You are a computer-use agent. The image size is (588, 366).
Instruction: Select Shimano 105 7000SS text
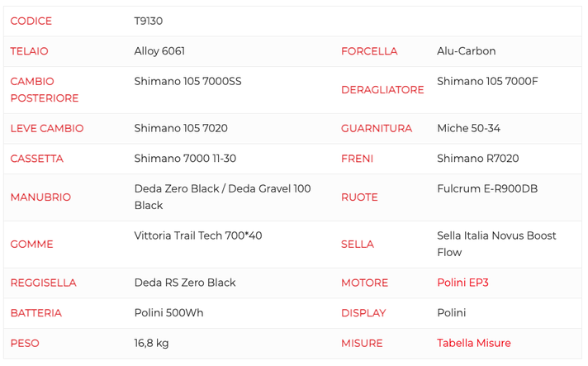187,81
